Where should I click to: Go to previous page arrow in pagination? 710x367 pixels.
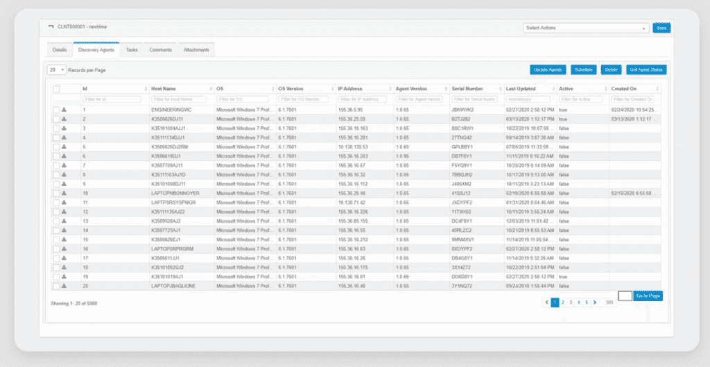[546, 302]
